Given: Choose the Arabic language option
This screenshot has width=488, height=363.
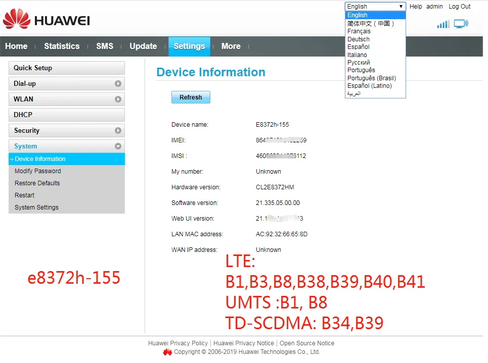Looking at the screenshot, I should coord(375,93).
